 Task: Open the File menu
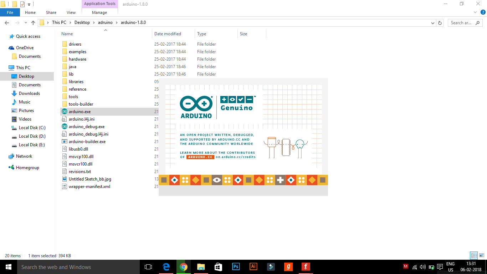(x=10, y=12)
